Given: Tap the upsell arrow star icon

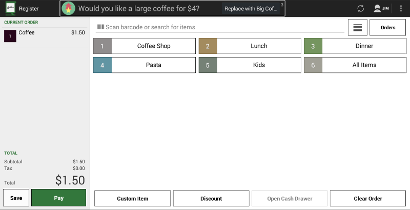Looking at the screenshot, I should click(68, 8).
